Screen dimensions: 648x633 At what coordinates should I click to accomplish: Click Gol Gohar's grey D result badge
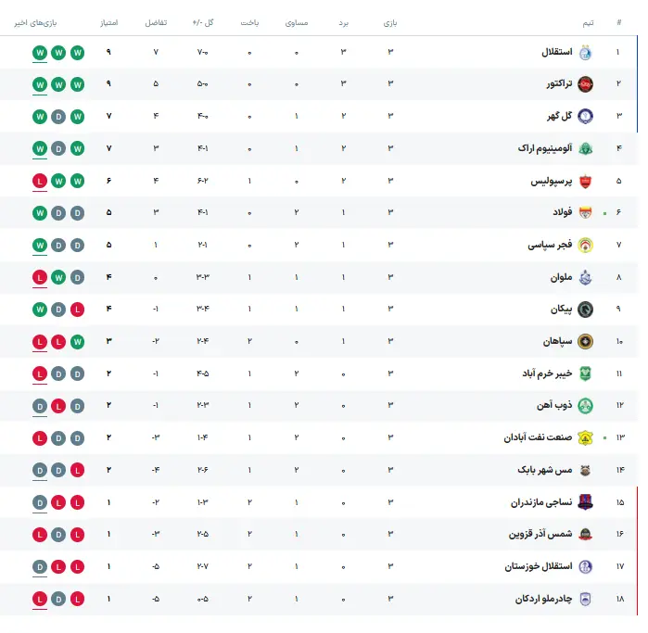pos(58,117)
